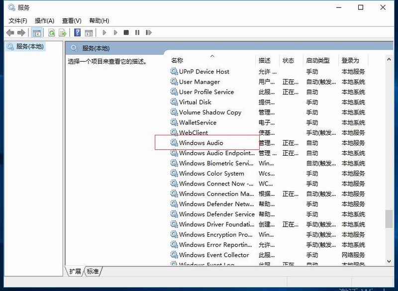Toggle the show/hide console tree icon
Viewport: 398px width, 291px height.
click(36, 32)
